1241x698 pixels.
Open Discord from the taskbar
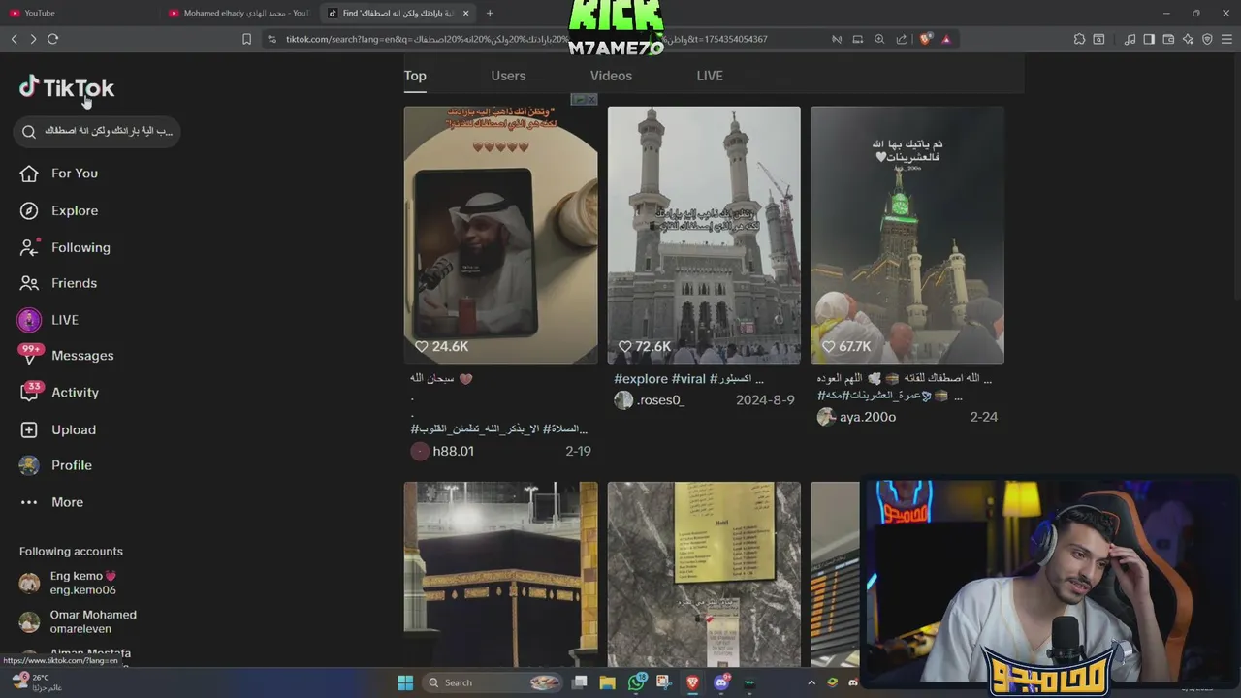(721, 682)
